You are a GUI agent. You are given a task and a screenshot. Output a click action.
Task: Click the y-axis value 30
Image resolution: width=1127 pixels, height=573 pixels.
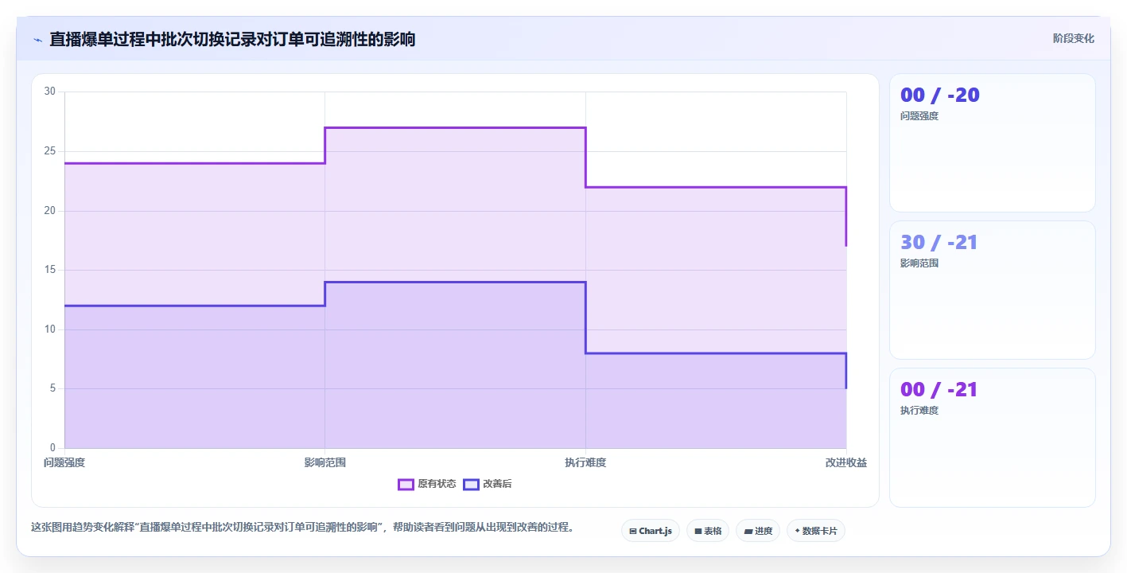click(x=50, y=92)
